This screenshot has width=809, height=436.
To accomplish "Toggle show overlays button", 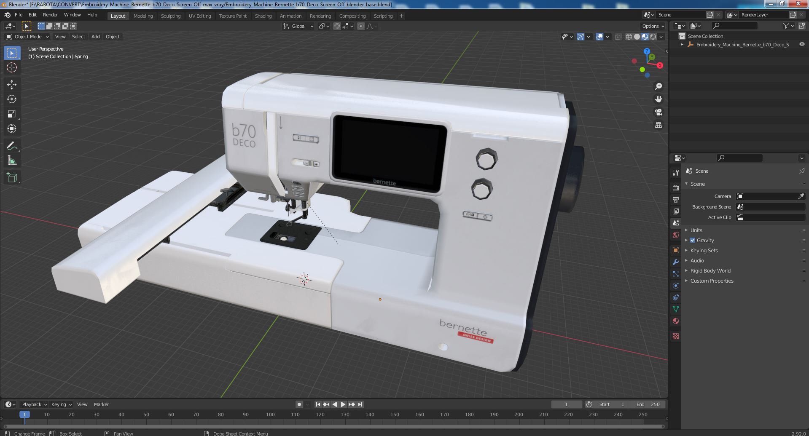I will click(599, 37).
